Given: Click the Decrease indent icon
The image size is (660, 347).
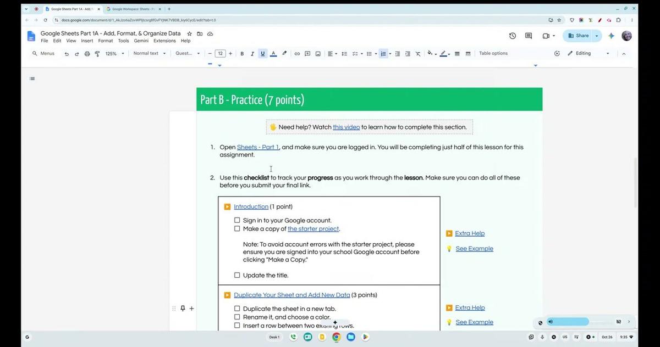Looking at the screenshot, I should pos(398,54).
